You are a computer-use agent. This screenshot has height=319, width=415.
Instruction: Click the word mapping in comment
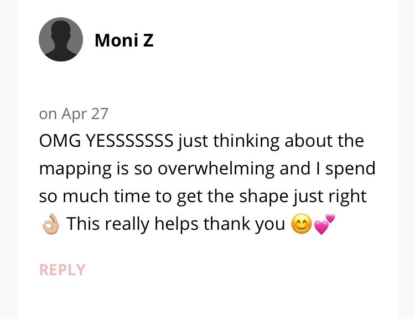(75, 169)
